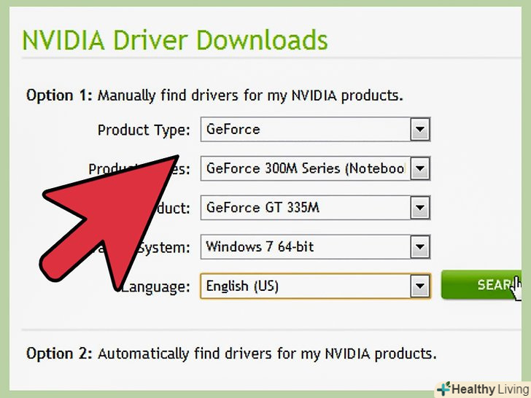Screen dimensions: 531x398
Task: Click the Product Type label
Action: (144, 130)
